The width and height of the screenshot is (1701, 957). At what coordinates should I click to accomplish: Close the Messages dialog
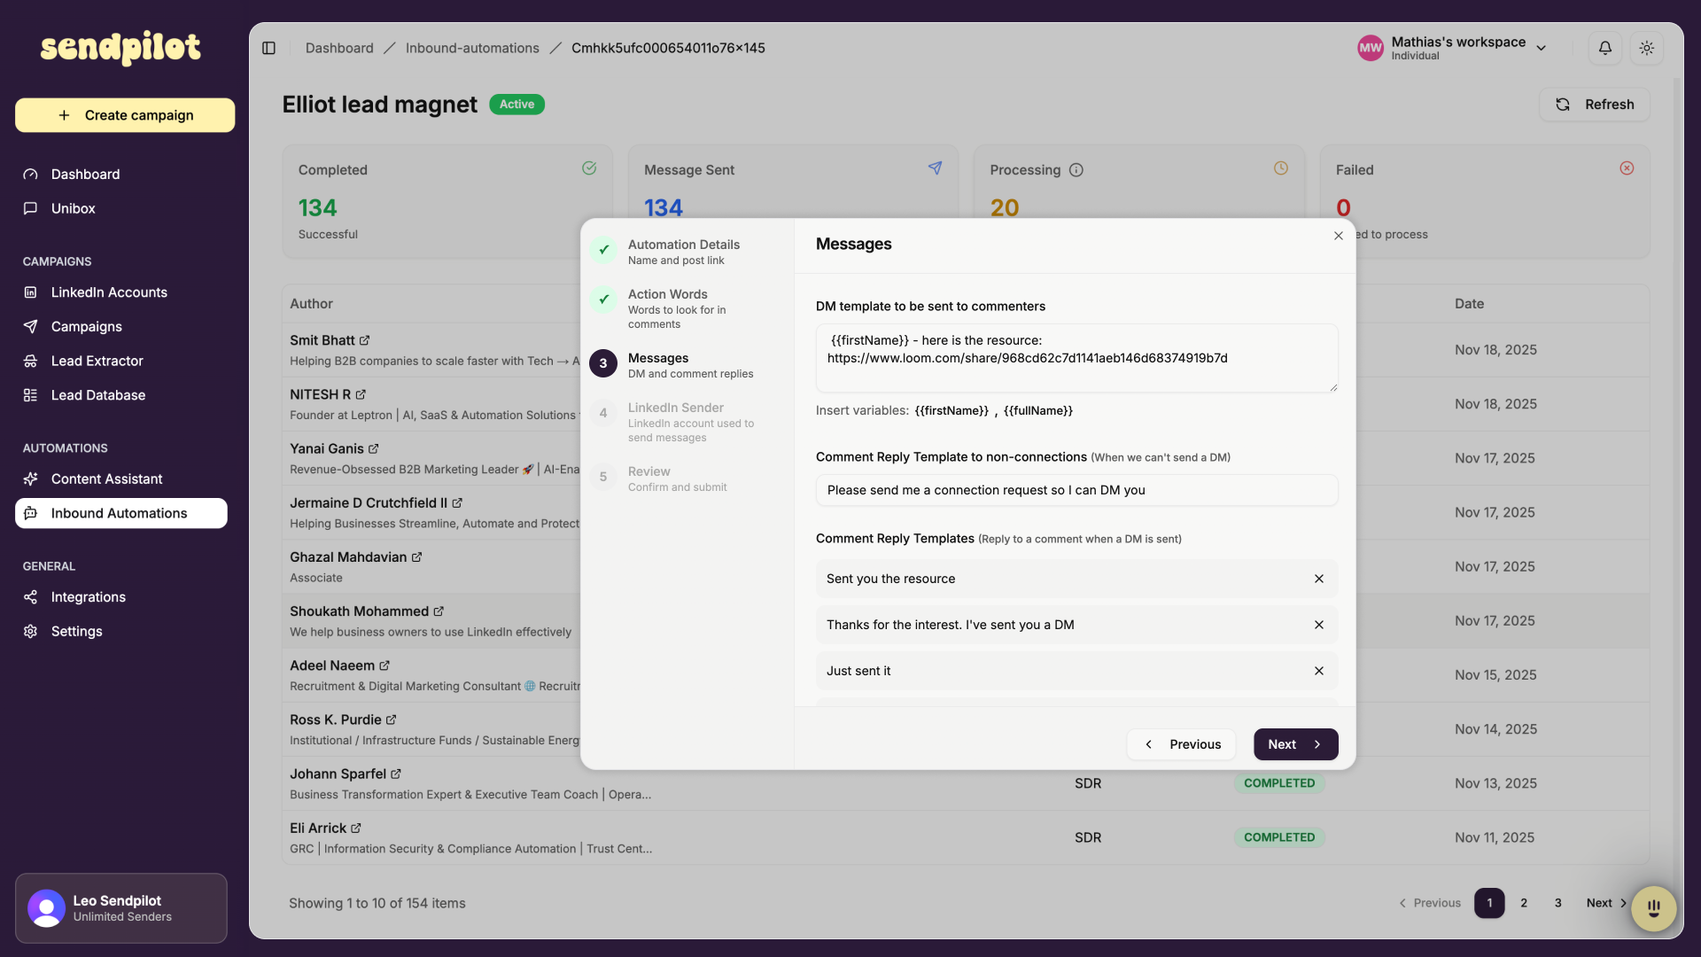[1338, 236]
